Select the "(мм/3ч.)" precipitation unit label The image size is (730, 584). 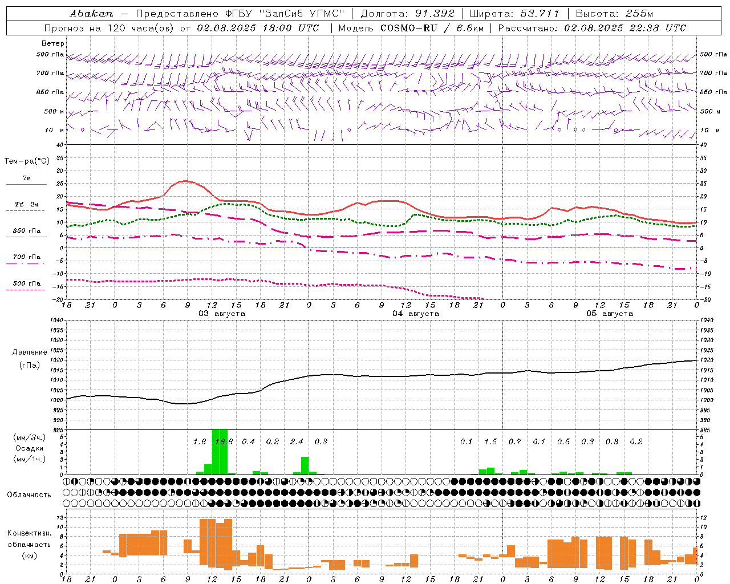coord(30,437)
